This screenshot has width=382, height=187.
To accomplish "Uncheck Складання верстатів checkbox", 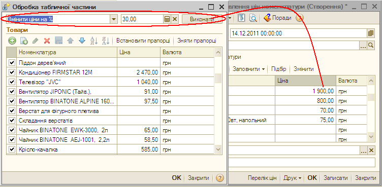I will click(12, 121).
